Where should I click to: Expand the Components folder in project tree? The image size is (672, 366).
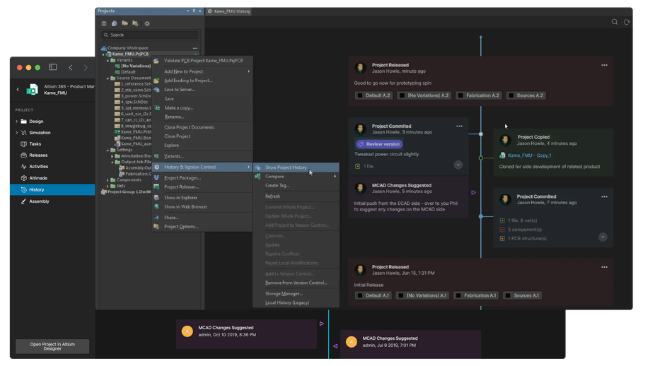point(108,180)
